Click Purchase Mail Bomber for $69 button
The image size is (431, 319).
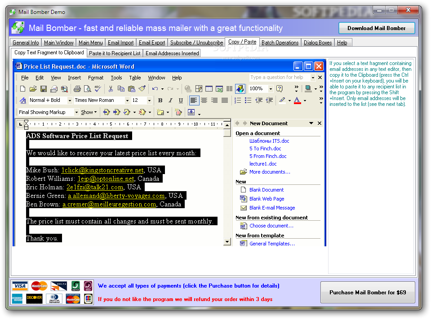point(368,293)
